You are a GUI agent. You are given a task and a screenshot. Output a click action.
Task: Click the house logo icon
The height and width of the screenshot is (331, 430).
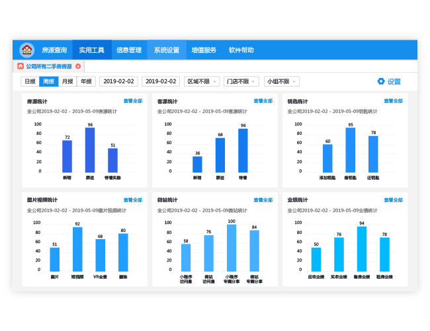(x=26, y=50)
